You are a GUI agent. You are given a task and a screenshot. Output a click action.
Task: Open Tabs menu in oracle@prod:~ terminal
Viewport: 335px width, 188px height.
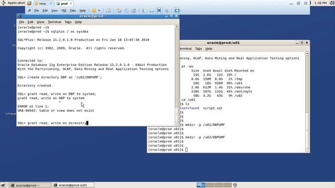[68, 22]
